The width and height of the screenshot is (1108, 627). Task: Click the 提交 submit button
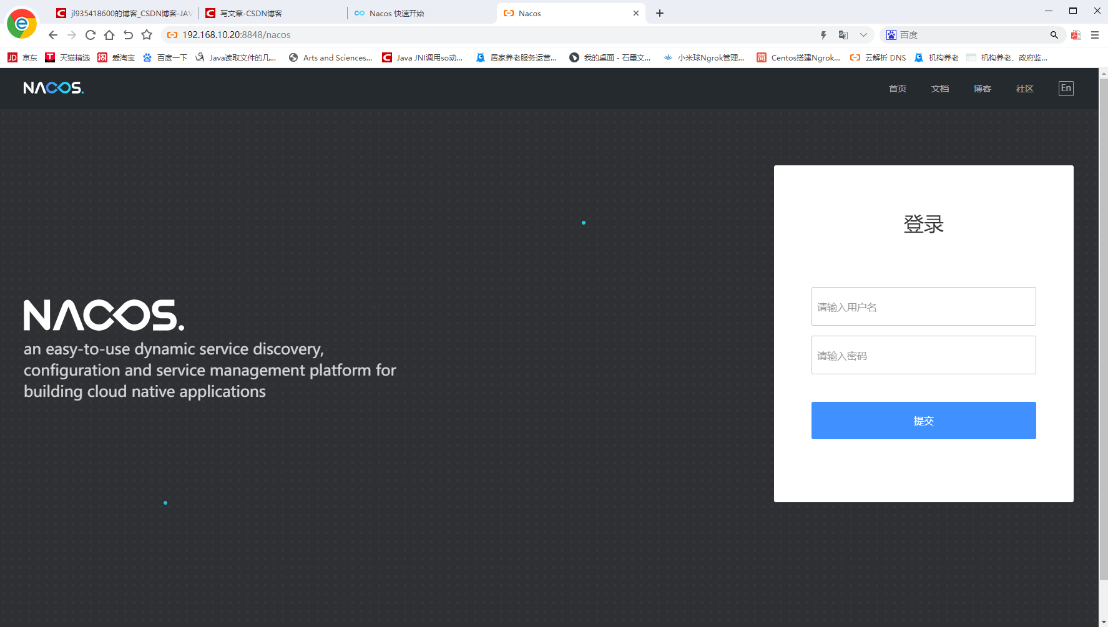pos(924,420)
